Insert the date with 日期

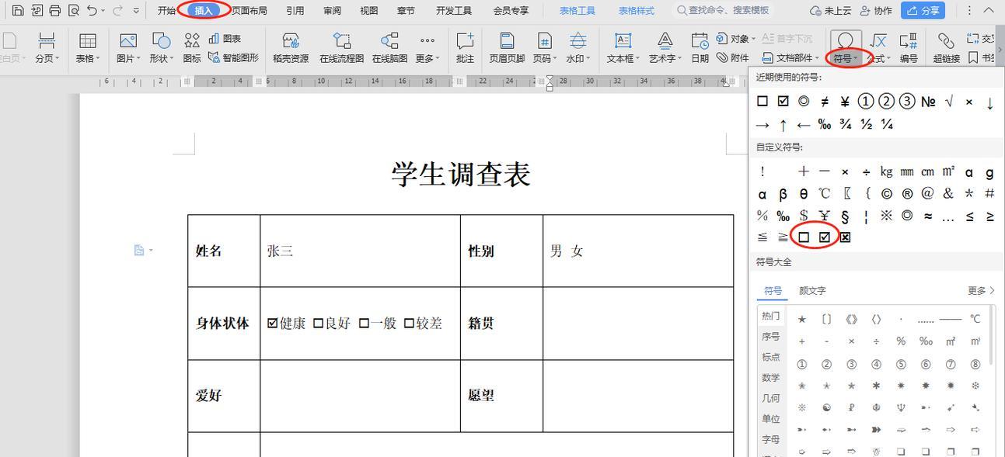(x=700, y=47)
